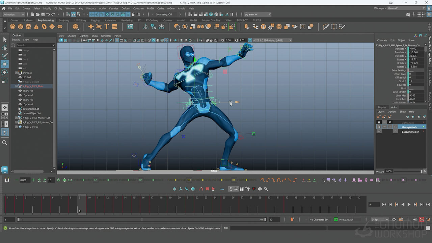Switch to the Rigging shelf tab
432x243 pixels.
pos(95,20)
